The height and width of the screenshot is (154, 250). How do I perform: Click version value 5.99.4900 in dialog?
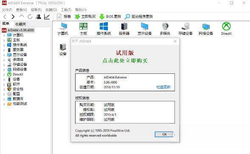[110, 82]
